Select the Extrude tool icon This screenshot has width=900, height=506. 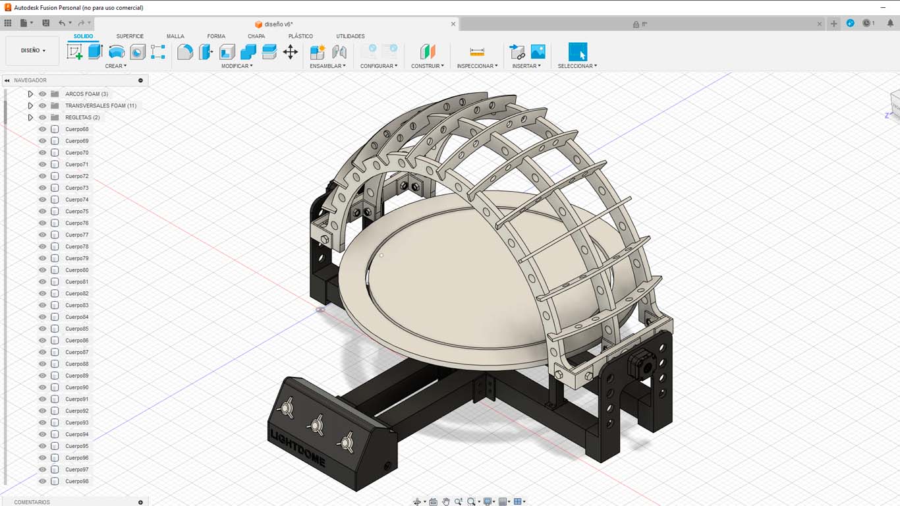pyautogui.click(x=96, y=51)
